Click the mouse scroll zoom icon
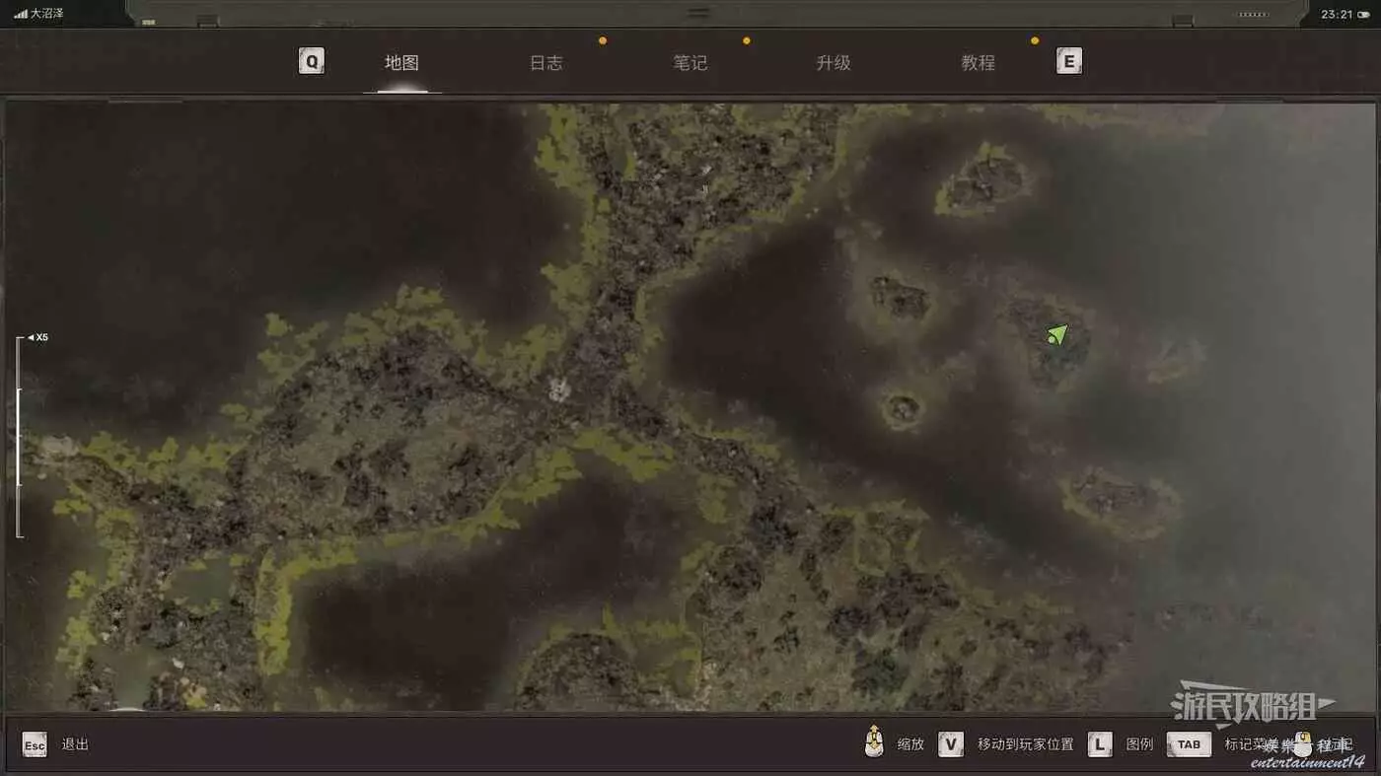 (x=873, y=741)
